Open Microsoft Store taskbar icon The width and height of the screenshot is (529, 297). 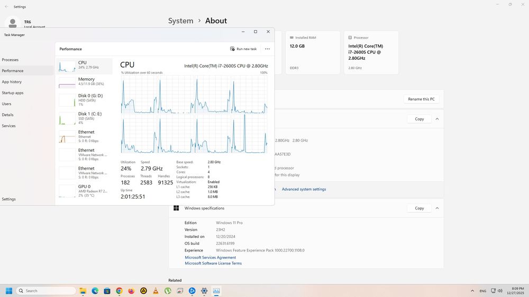click(x=107, y=291)
